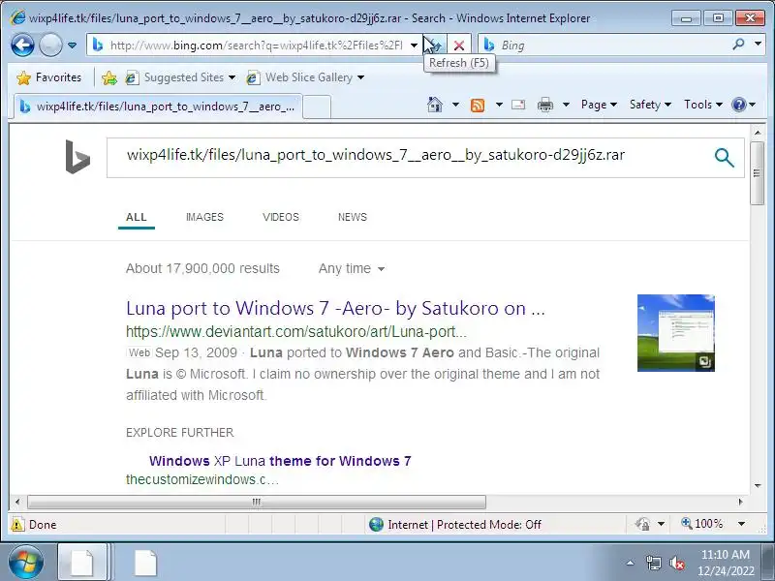Expand the Print options dropdown arrow
The image size is (775, 581).
(567, 105)
